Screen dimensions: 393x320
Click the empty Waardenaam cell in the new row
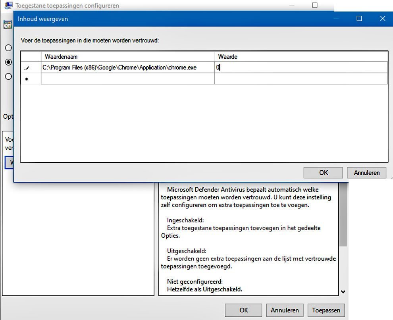(127, 79)
